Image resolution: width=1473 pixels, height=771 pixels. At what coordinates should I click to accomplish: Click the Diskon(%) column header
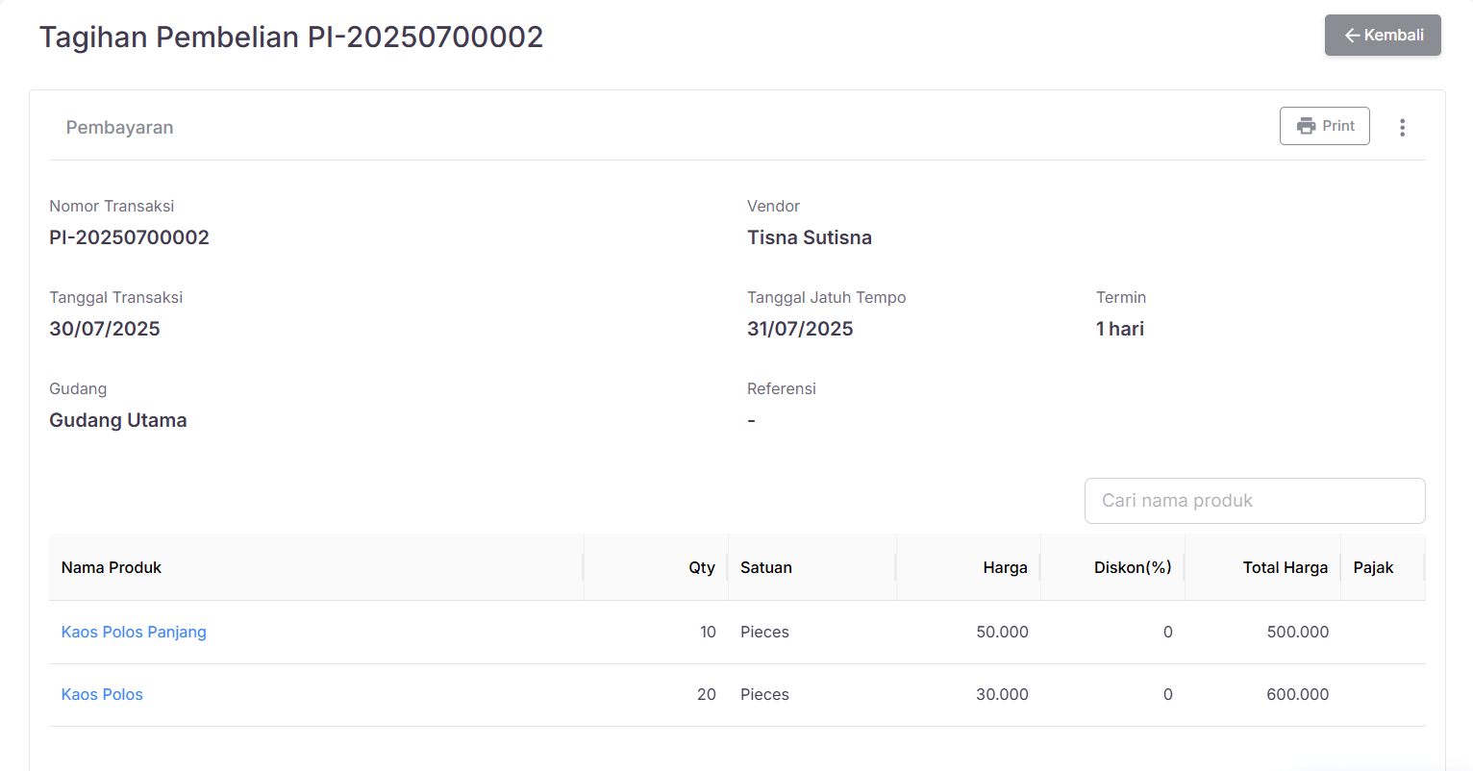point(1132,567)
